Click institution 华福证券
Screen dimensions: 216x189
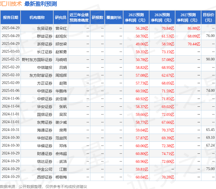pos(45,146)
